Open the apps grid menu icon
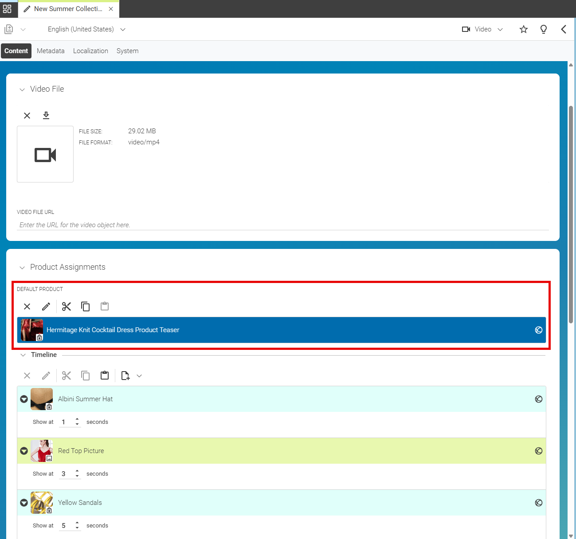Viewport: 576px width, 539px height. 7,9
